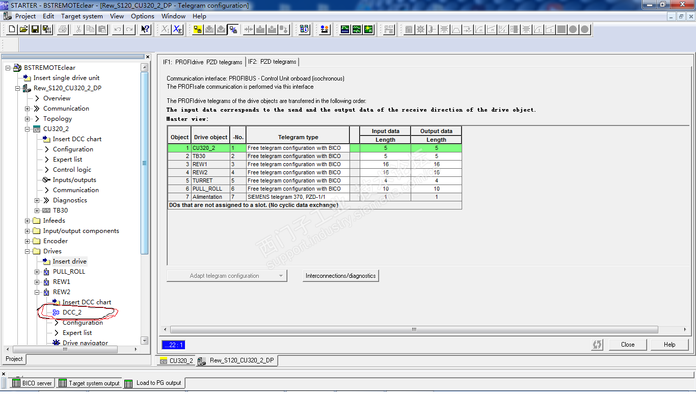
Task: Expand the TB30 tree node
Action: pos(37,211)
